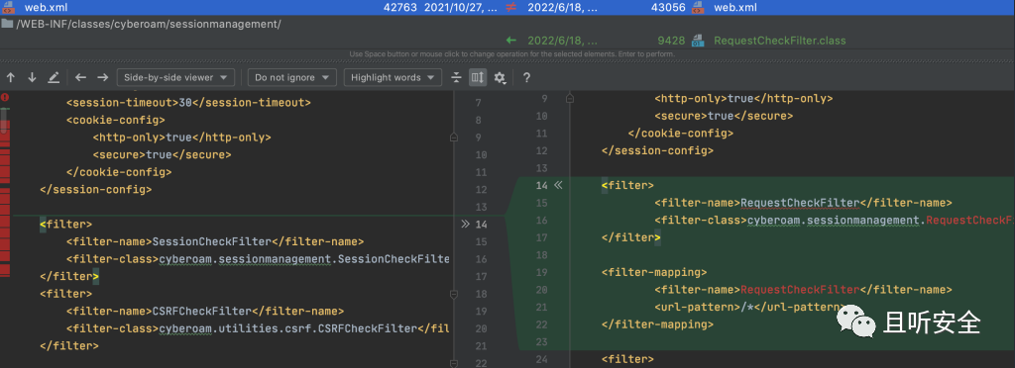The height and width of the screenshot is (368, 1015).
Task: Click the size value 43056
Action: [x=668, y=8]
